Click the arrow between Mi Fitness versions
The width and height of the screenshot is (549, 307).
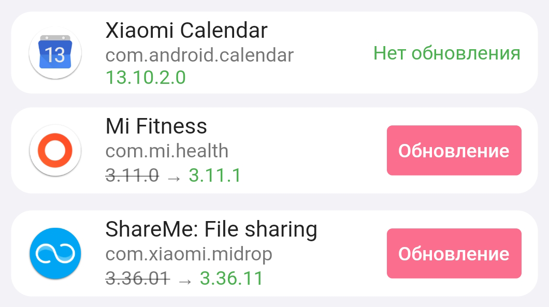tap(174, 178)
